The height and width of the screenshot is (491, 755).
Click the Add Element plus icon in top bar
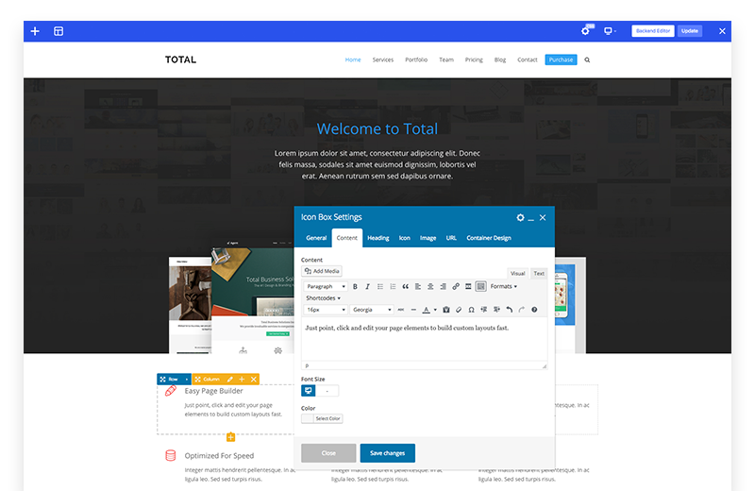tap(35, 31)
